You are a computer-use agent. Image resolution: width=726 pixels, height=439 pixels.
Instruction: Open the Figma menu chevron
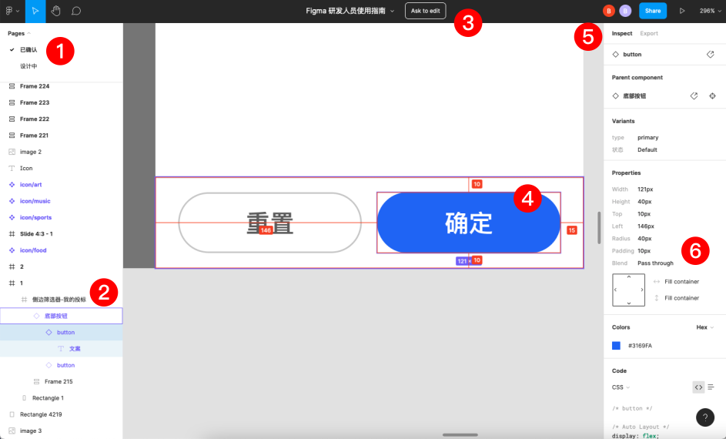click(x=18, y=11)
